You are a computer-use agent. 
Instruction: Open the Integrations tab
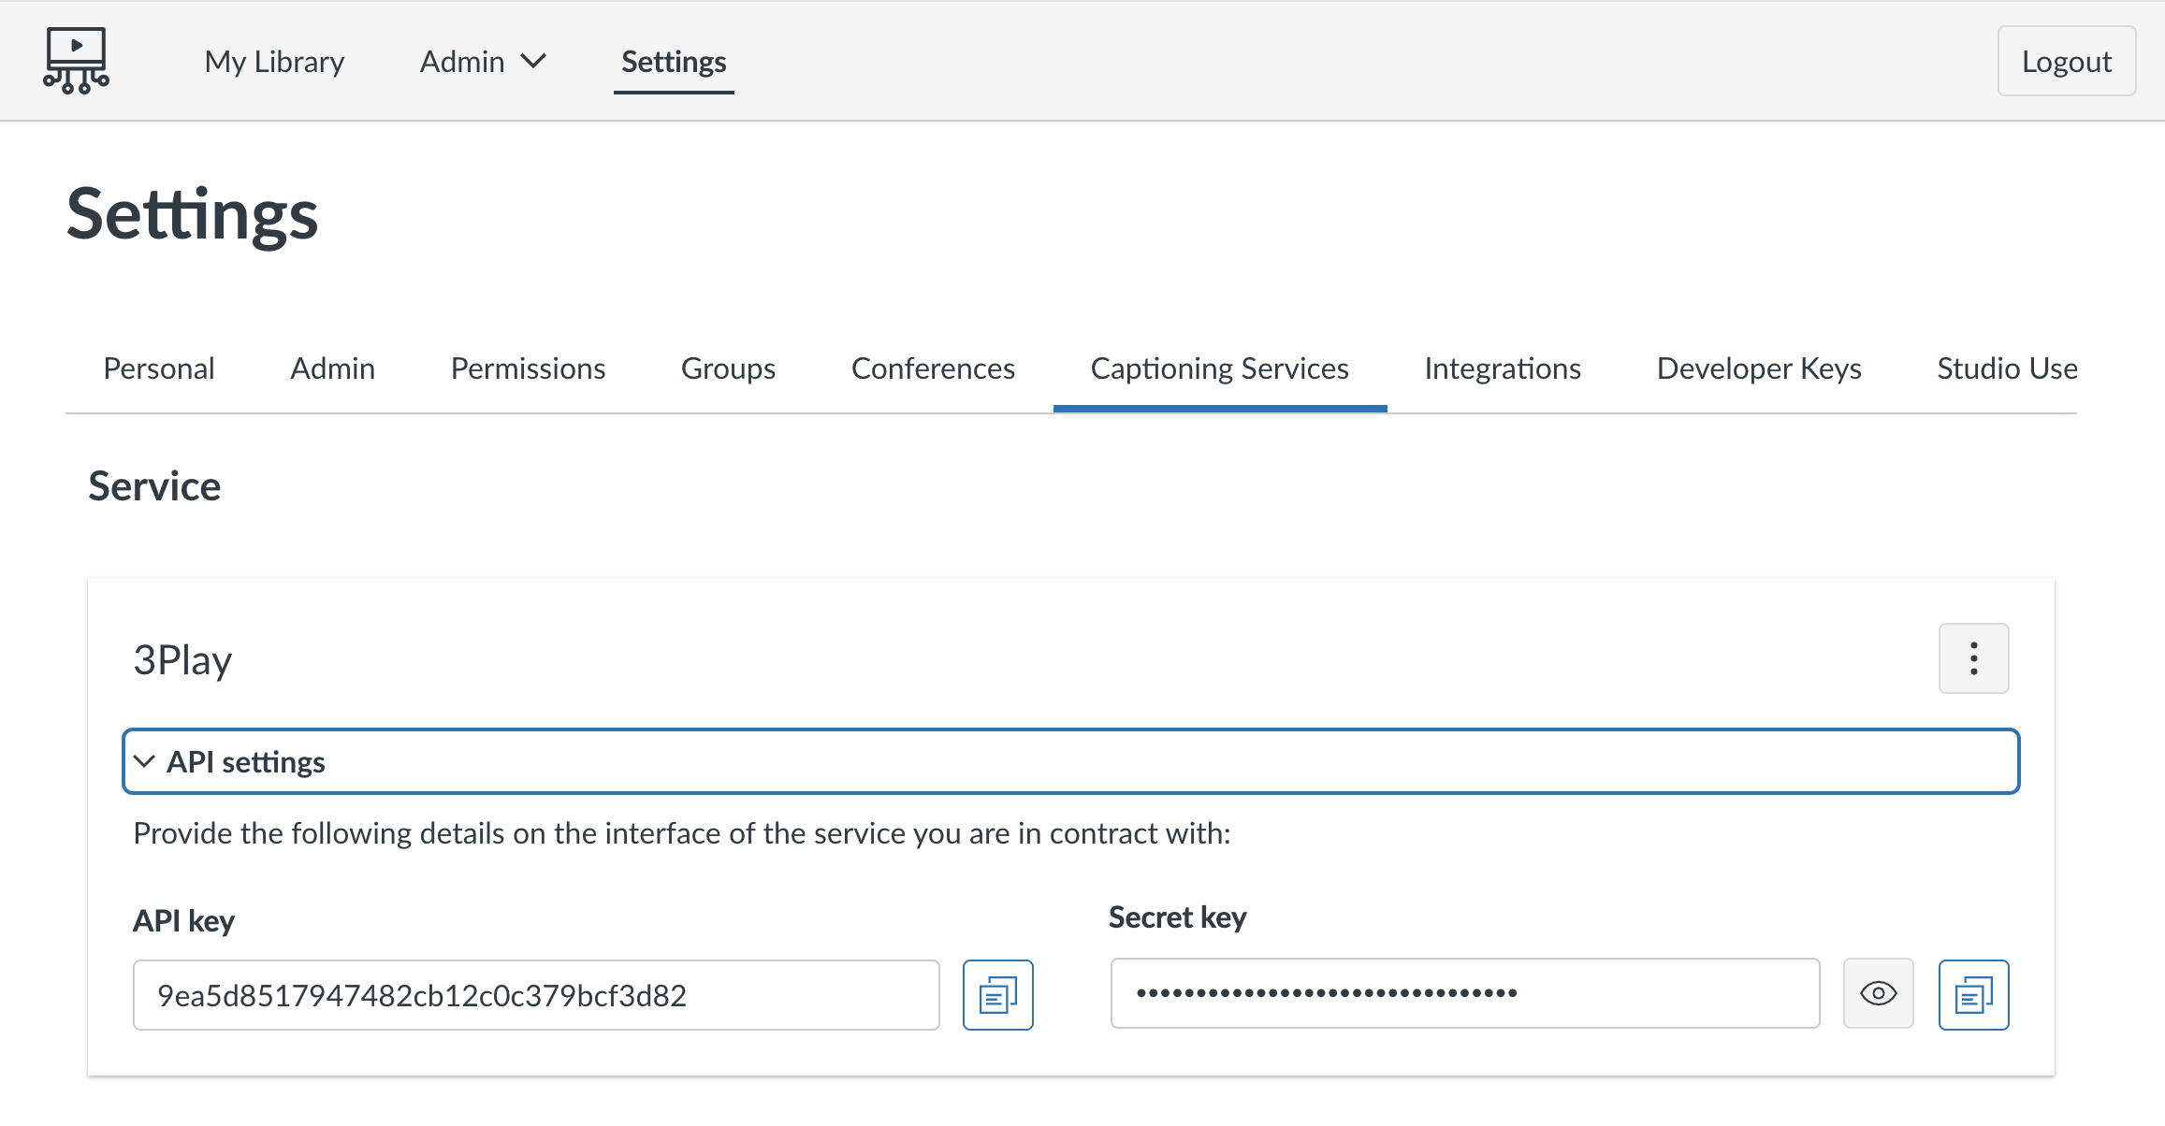pos(1503,368)
